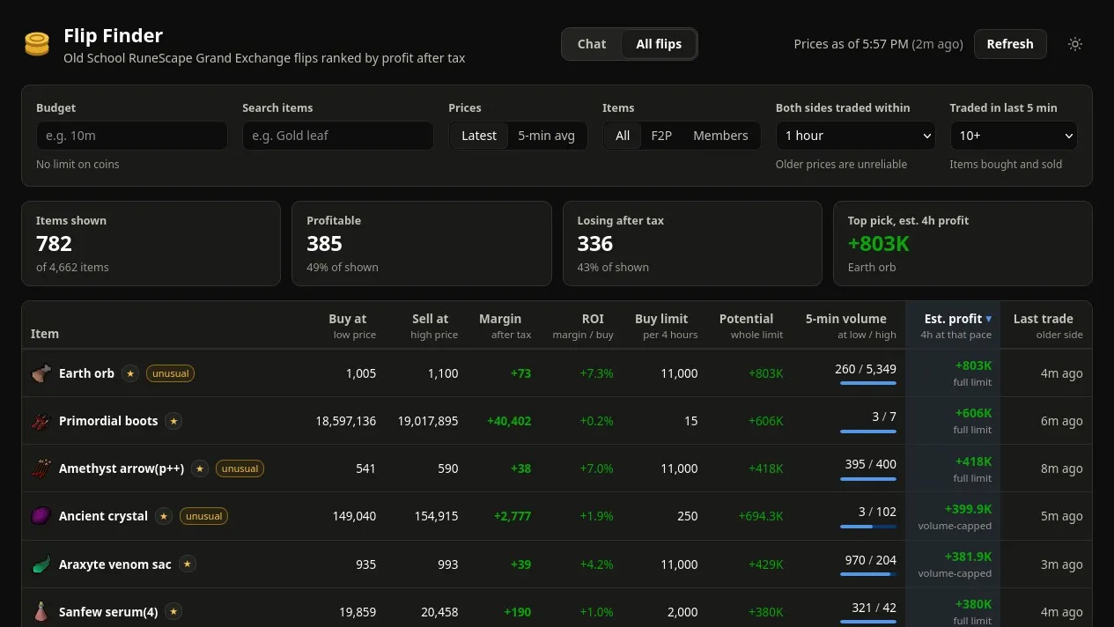Click the Sanfew serum(4) item icon
This screenshot has height=627, width=1114.
tap(41, 611)
